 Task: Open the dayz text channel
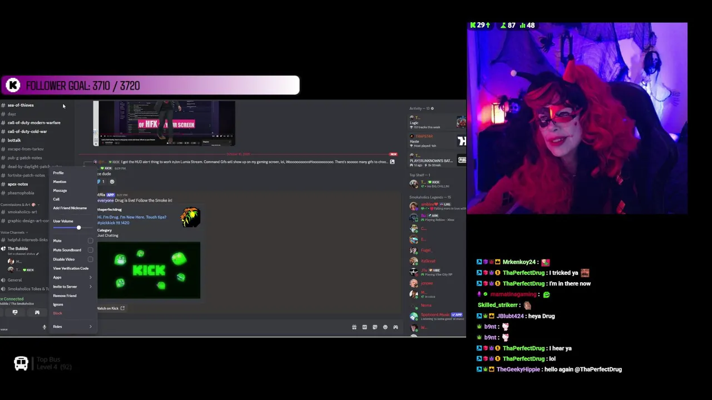coord(12,114)
